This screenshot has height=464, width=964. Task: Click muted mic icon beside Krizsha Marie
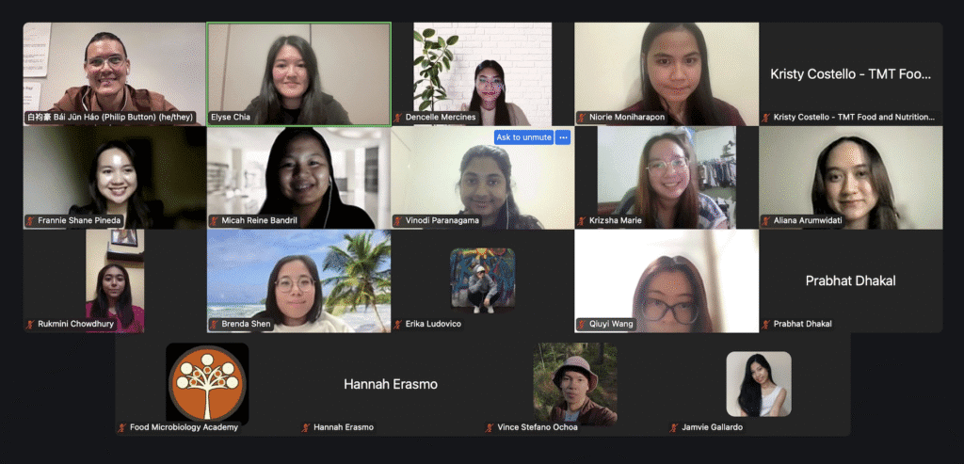(x=582, y=220)
